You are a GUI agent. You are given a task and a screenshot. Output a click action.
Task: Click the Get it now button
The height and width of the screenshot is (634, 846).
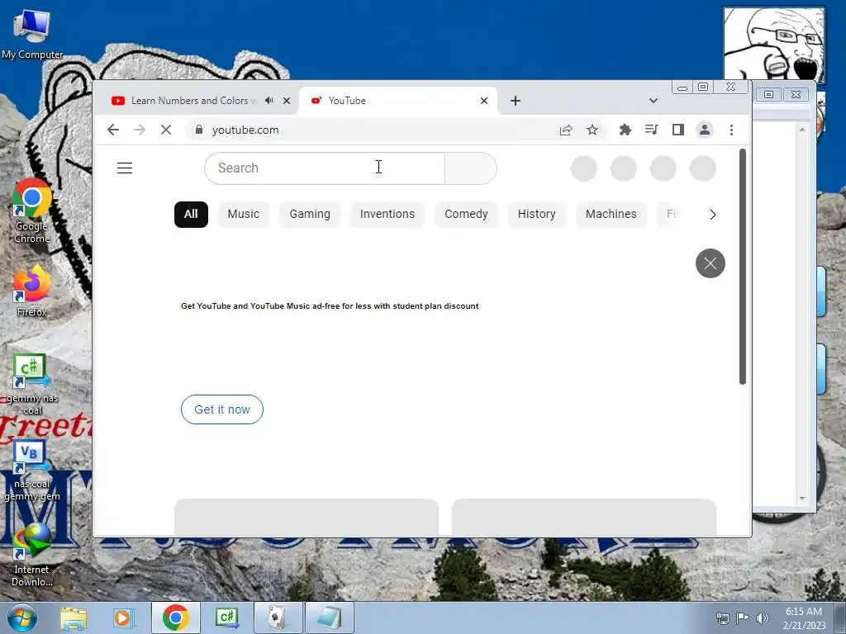[221, 409]
